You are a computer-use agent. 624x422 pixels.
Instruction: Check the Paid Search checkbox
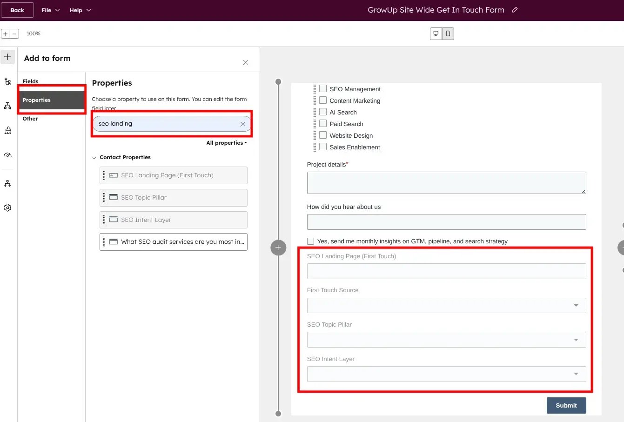coord(323,123)
